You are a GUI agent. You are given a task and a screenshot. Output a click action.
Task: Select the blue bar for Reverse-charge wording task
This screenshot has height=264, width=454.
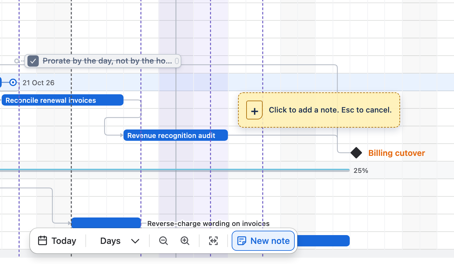tap(106, 223)
